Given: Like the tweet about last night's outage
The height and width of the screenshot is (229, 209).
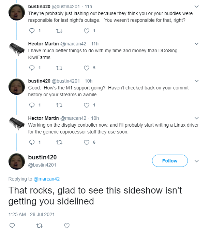Looking at the screenshot, I should pyautogui.click(x=87, y=31).
